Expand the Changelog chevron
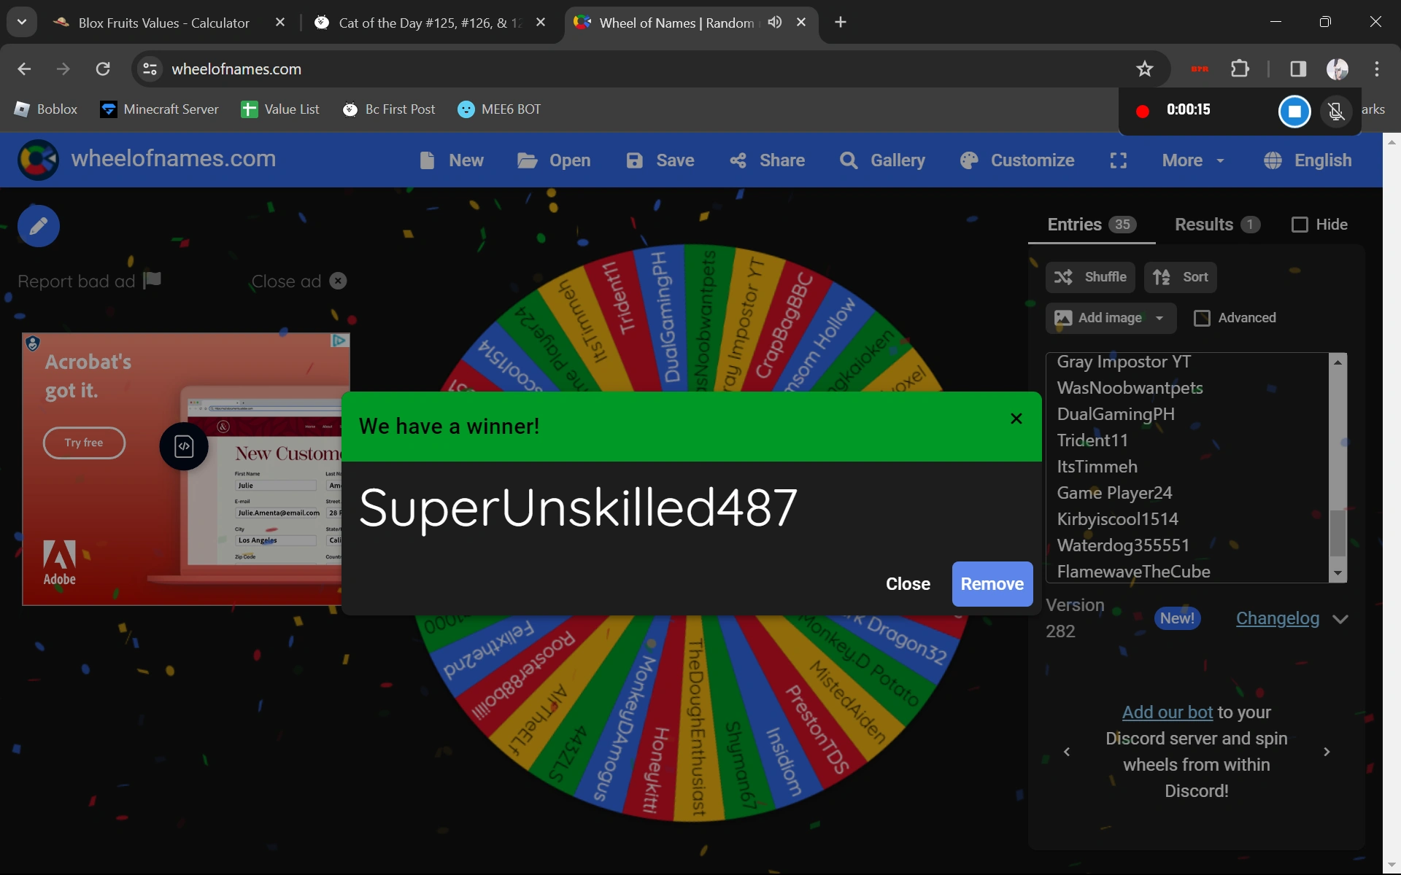Image resolution: width=1401 pixels, height=875 pixels. tap(1340, 619)
